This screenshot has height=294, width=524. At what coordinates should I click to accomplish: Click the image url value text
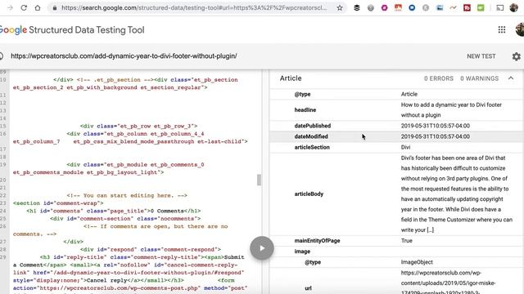[448, 283]
